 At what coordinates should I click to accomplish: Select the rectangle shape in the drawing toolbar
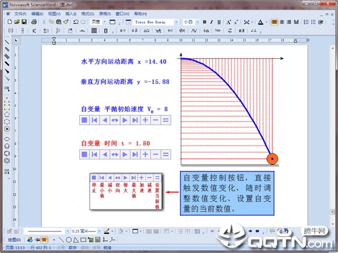click(x=83, y=240)
